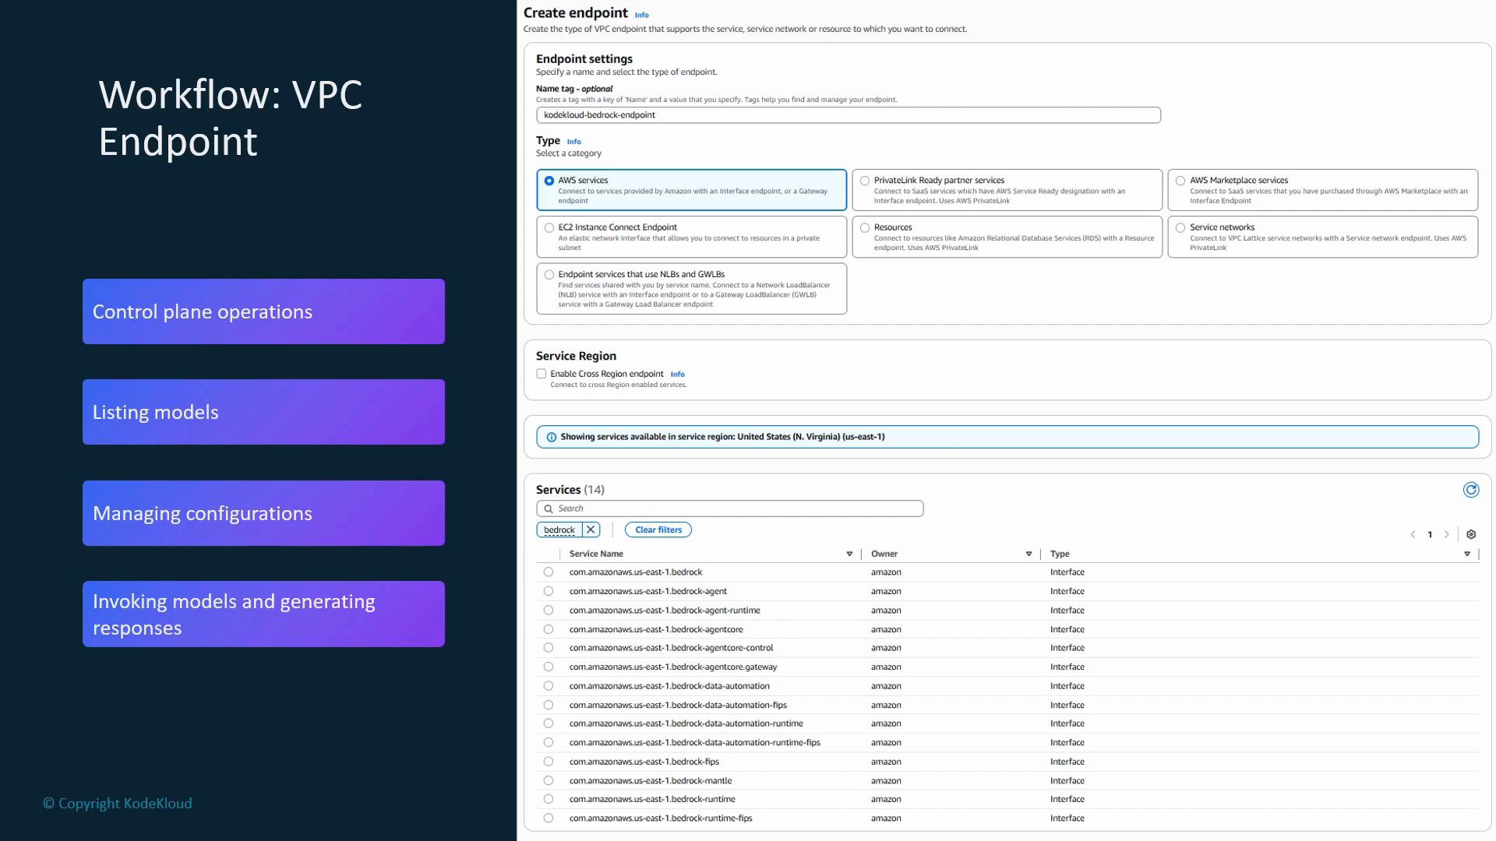
Task: Click the search magnifier icon
Action: pyautogui.click(x=549, y=508)
